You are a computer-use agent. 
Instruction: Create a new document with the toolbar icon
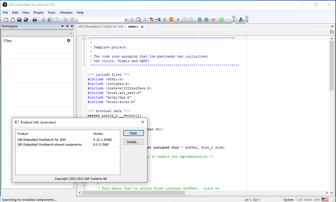pos(6,20)
